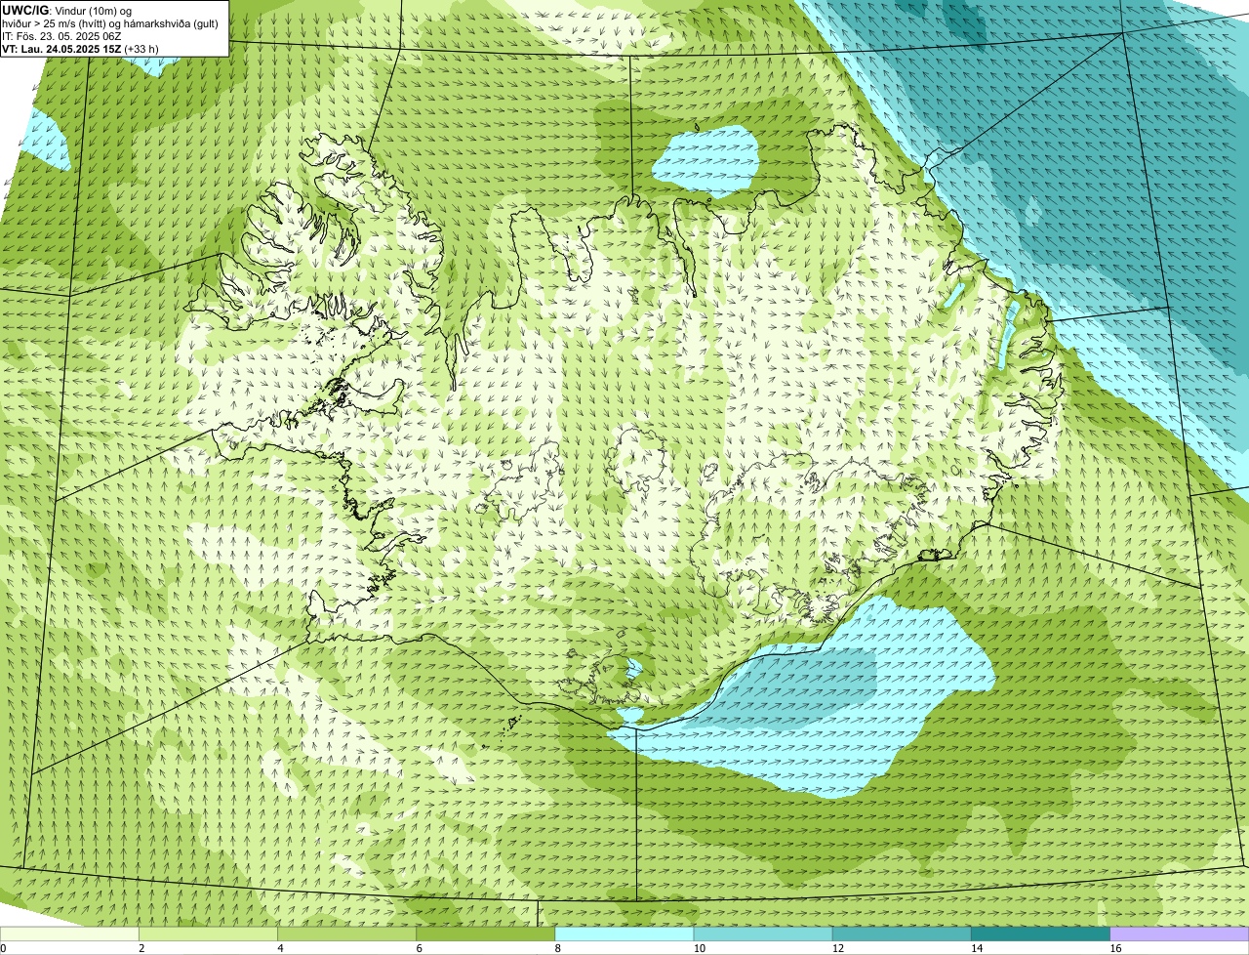
Task: Click the 12–14 m/s legend swatch
Action: pyautogui.click(x=902, y=934)
